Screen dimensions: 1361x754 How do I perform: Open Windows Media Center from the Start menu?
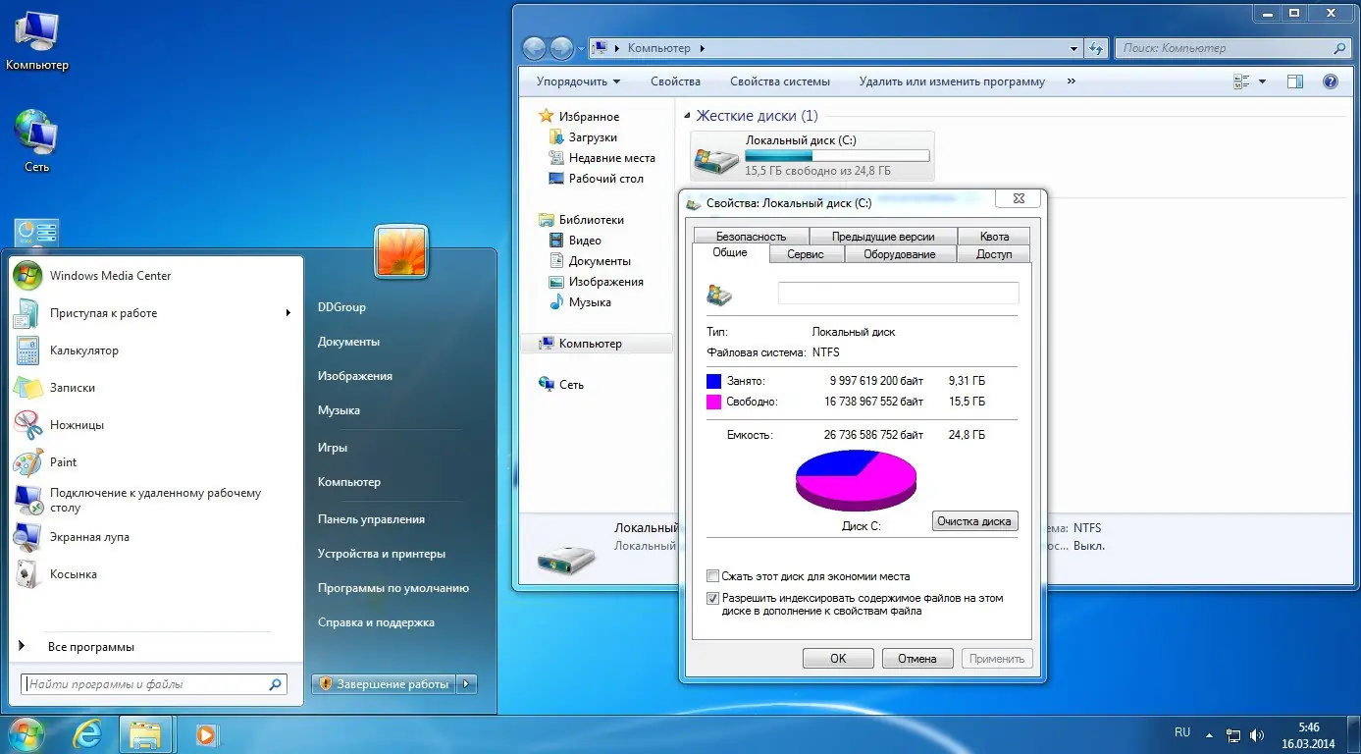click(x=157, y=276)
